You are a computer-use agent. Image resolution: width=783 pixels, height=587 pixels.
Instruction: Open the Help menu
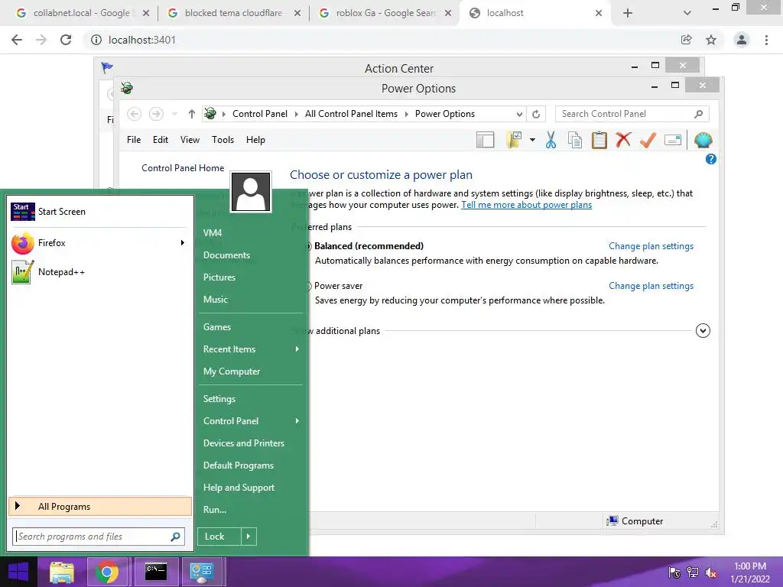[255, 141]
